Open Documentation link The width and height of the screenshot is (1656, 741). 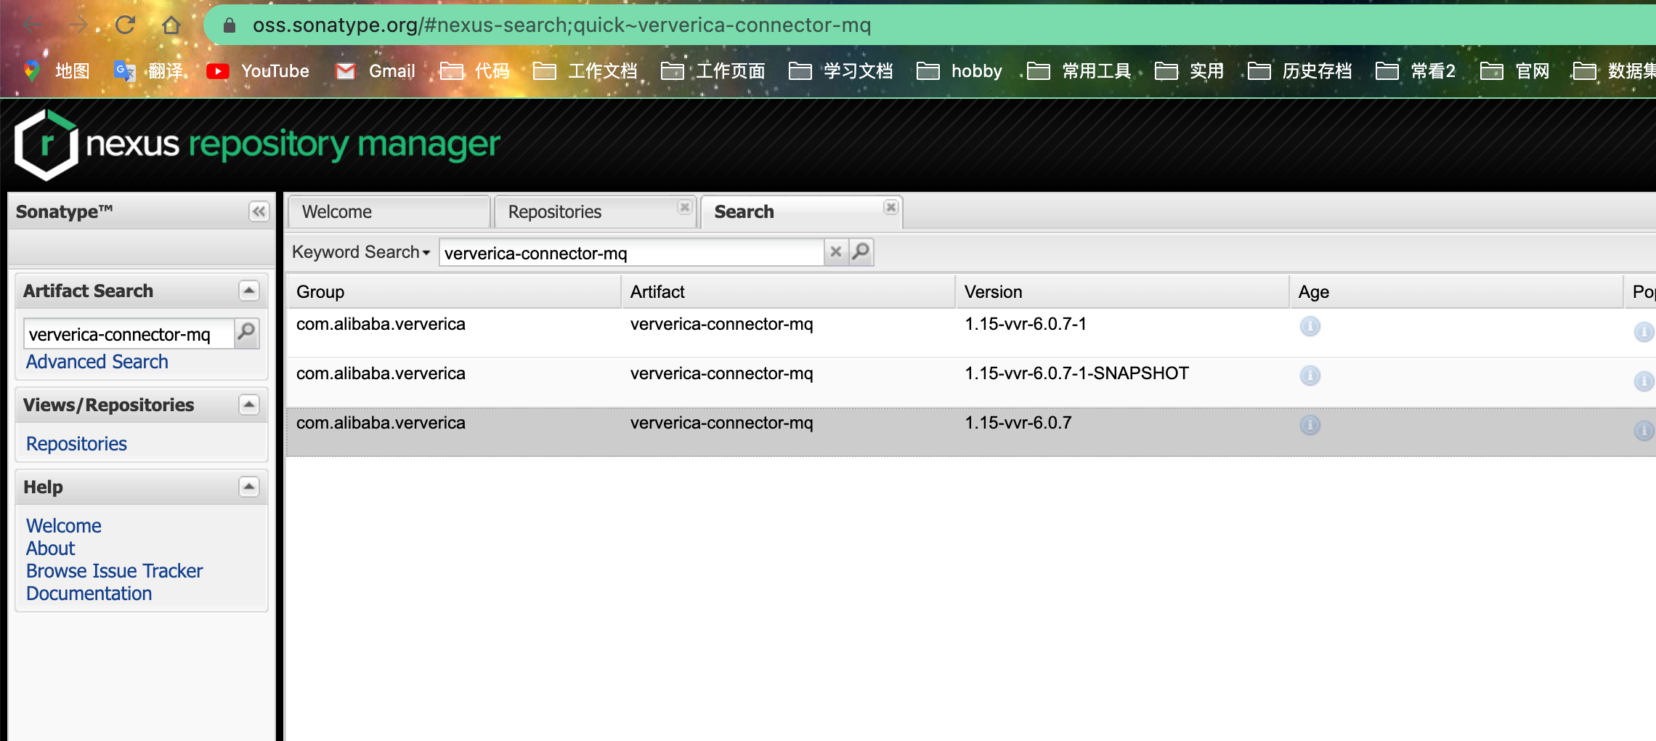tap(89, 594)
